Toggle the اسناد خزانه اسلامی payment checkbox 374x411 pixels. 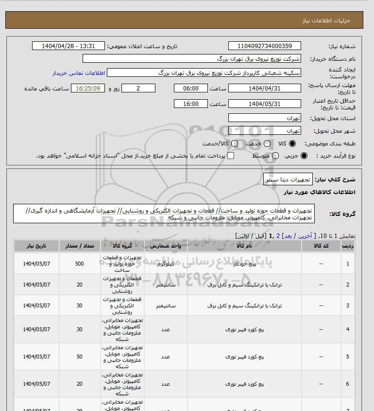tap(231, 156)
